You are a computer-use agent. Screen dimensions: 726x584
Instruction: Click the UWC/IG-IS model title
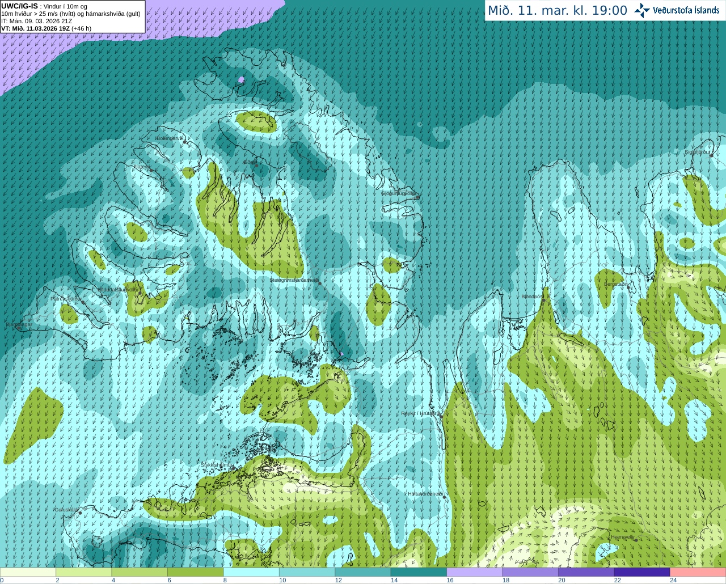coord(19,6)
